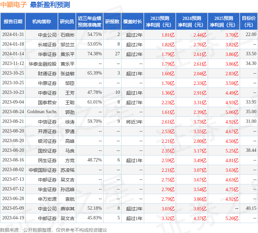Viewport: 258px width, 233px height.
Task: Click target price 33.50
Action: [251, 54]
